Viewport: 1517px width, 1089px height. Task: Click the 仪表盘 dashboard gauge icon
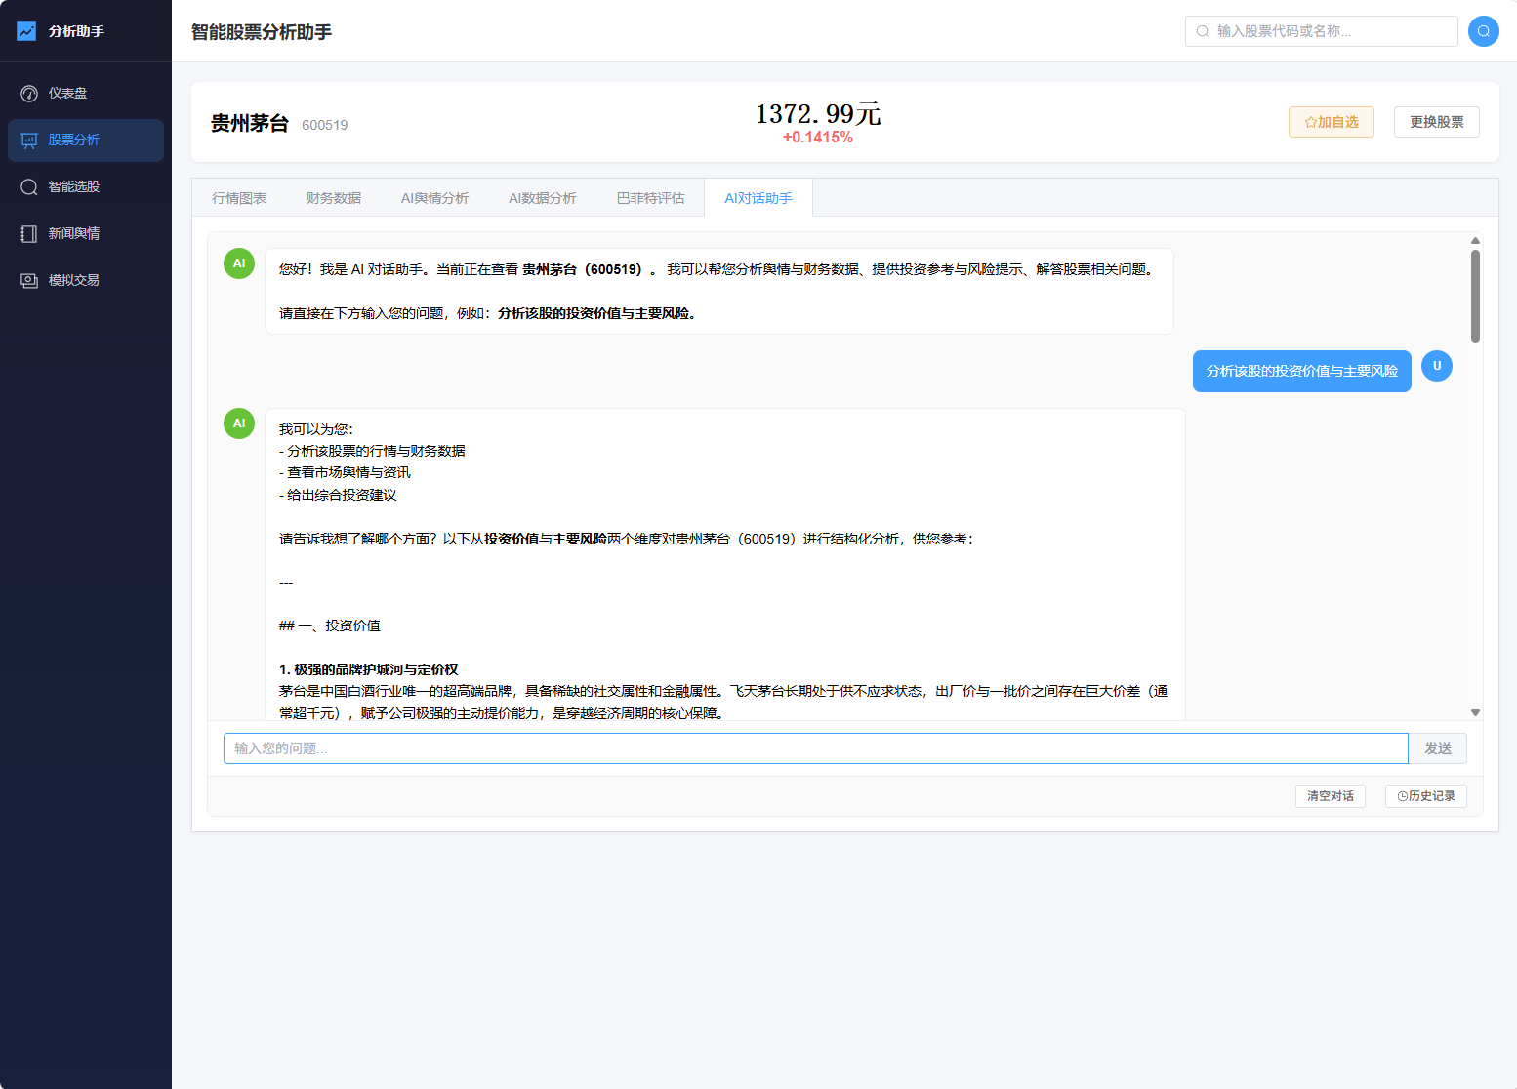tap(29, 94)
